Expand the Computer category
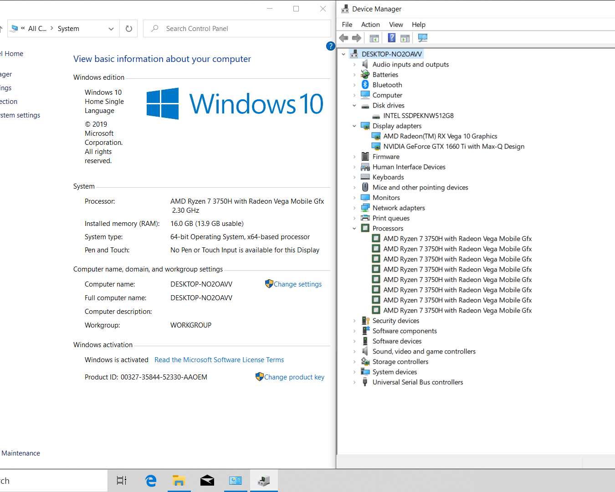Image resolution: width=615 pixels, height=492 pixels. click(354, 95)
